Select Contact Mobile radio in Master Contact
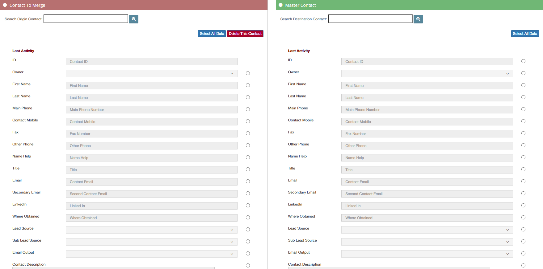This screenshot has width=543, height=269. [x=523, y=121]
